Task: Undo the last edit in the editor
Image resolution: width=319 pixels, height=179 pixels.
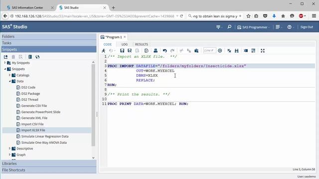Action: pos(165,51)
